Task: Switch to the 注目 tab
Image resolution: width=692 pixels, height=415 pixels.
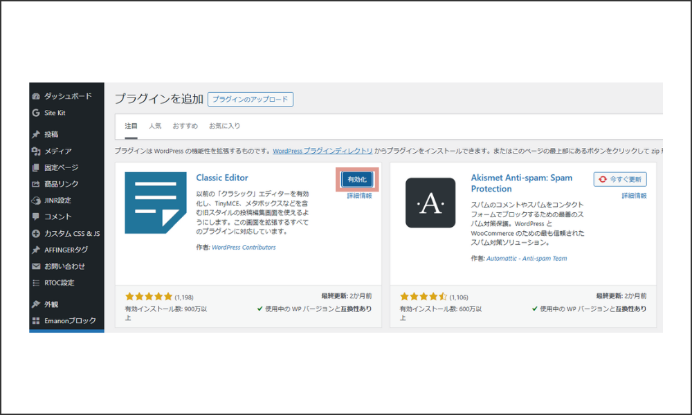Action: [x=131, y=126]
